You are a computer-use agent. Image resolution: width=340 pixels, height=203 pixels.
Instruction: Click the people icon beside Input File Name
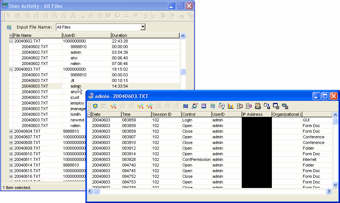click(9, 27)
